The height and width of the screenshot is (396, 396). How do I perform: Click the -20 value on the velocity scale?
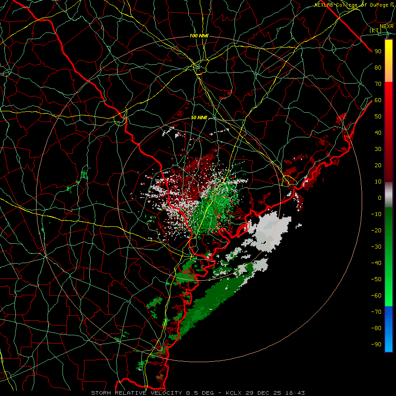point(376,231)
